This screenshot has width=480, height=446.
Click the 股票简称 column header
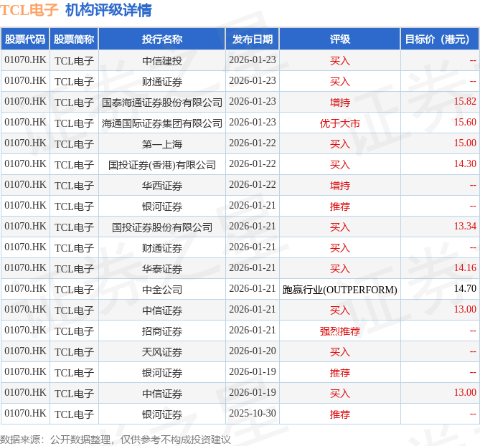click(x=74, y=39)
